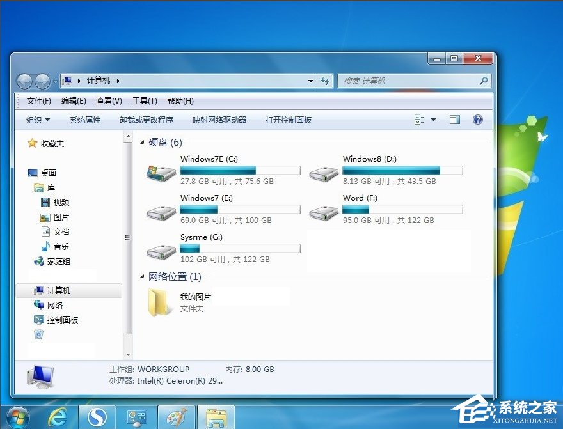
Task: Click the refresh icon beside the address bar
Action: pyautogui.click(x=326, y=81)
